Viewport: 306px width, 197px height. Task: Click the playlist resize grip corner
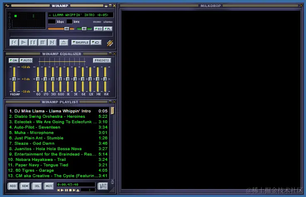(113, 190)
